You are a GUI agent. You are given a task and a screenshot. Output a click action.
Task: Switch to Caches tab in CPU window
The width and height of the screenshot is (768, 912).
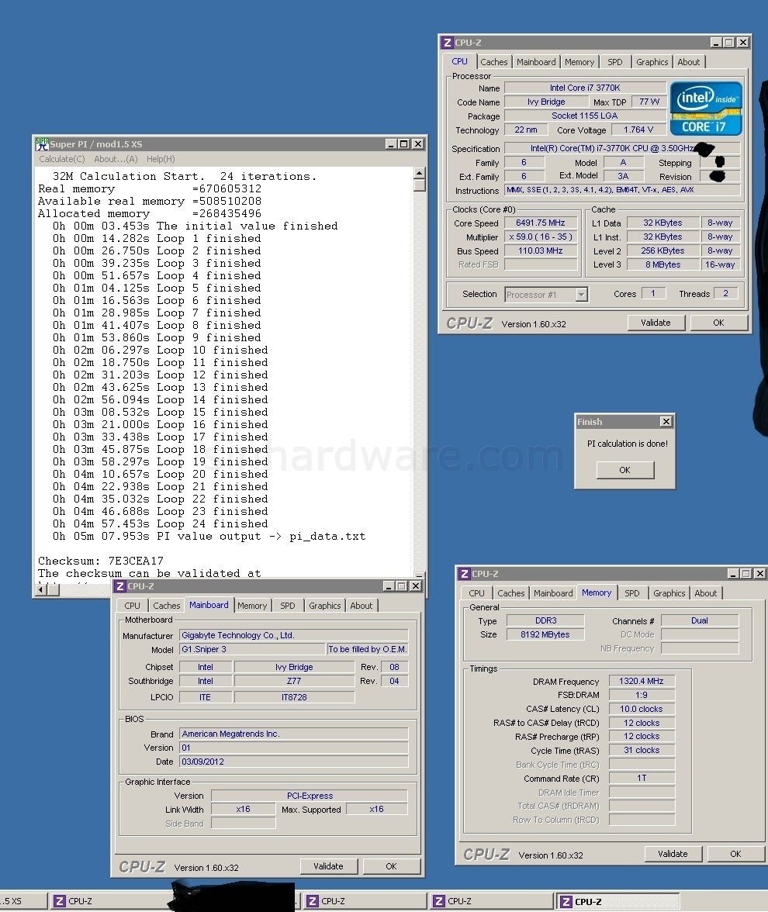pos(493,62)
